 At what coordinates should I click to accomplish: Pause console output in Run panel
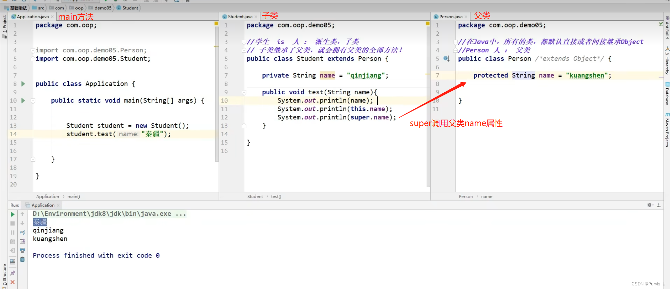pos(12,232)
